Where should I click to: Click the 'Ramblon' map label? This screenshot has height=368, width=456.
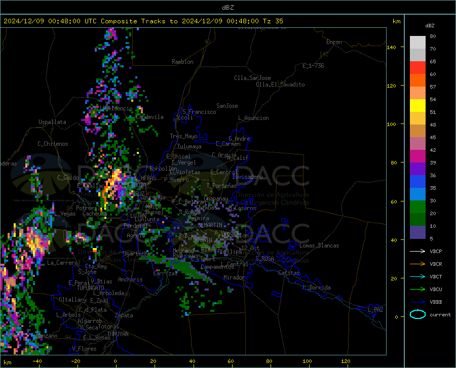182,62
